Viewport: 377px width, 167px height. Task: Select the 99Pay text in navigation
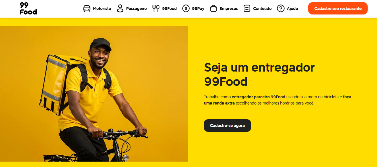pos(198,9)
